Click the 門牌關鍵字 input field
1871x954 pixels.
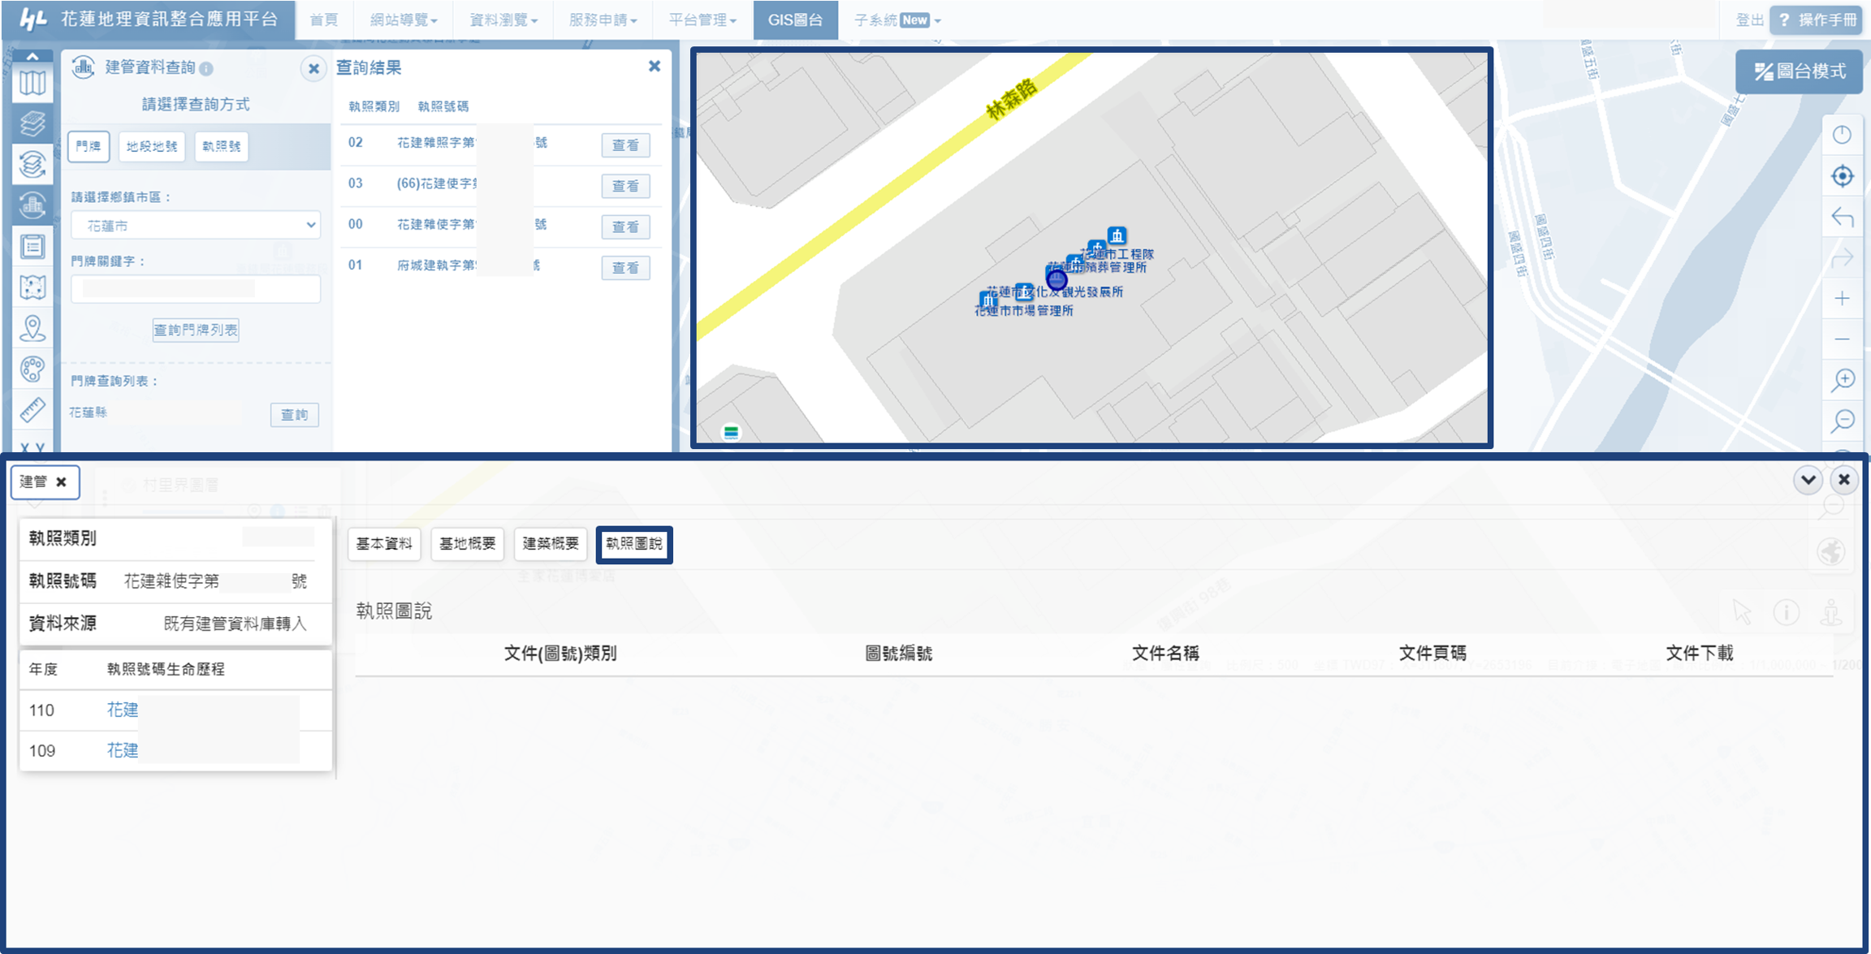tap(196, 288)
